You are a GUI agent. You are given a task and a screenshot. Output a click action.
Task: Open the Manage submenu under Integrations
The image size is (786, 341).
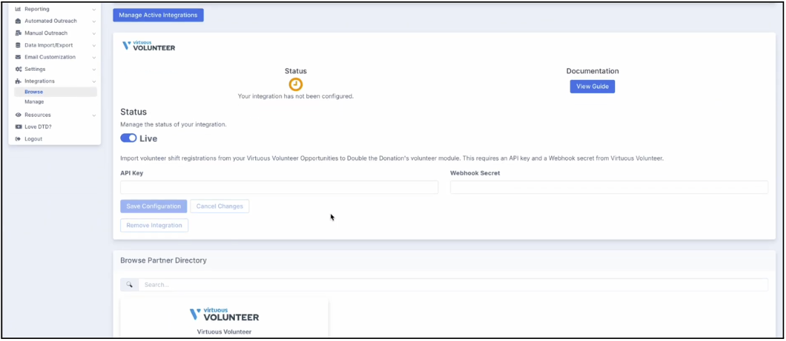(x=34, y=101)
